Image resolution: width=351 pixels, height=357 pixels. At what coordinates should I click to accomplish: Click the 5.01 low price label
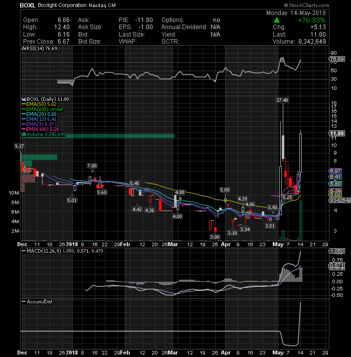click(x=72, y=201)
